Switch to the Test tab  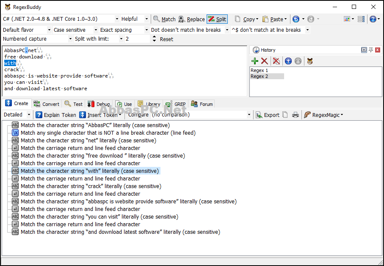tap(74, 104)
